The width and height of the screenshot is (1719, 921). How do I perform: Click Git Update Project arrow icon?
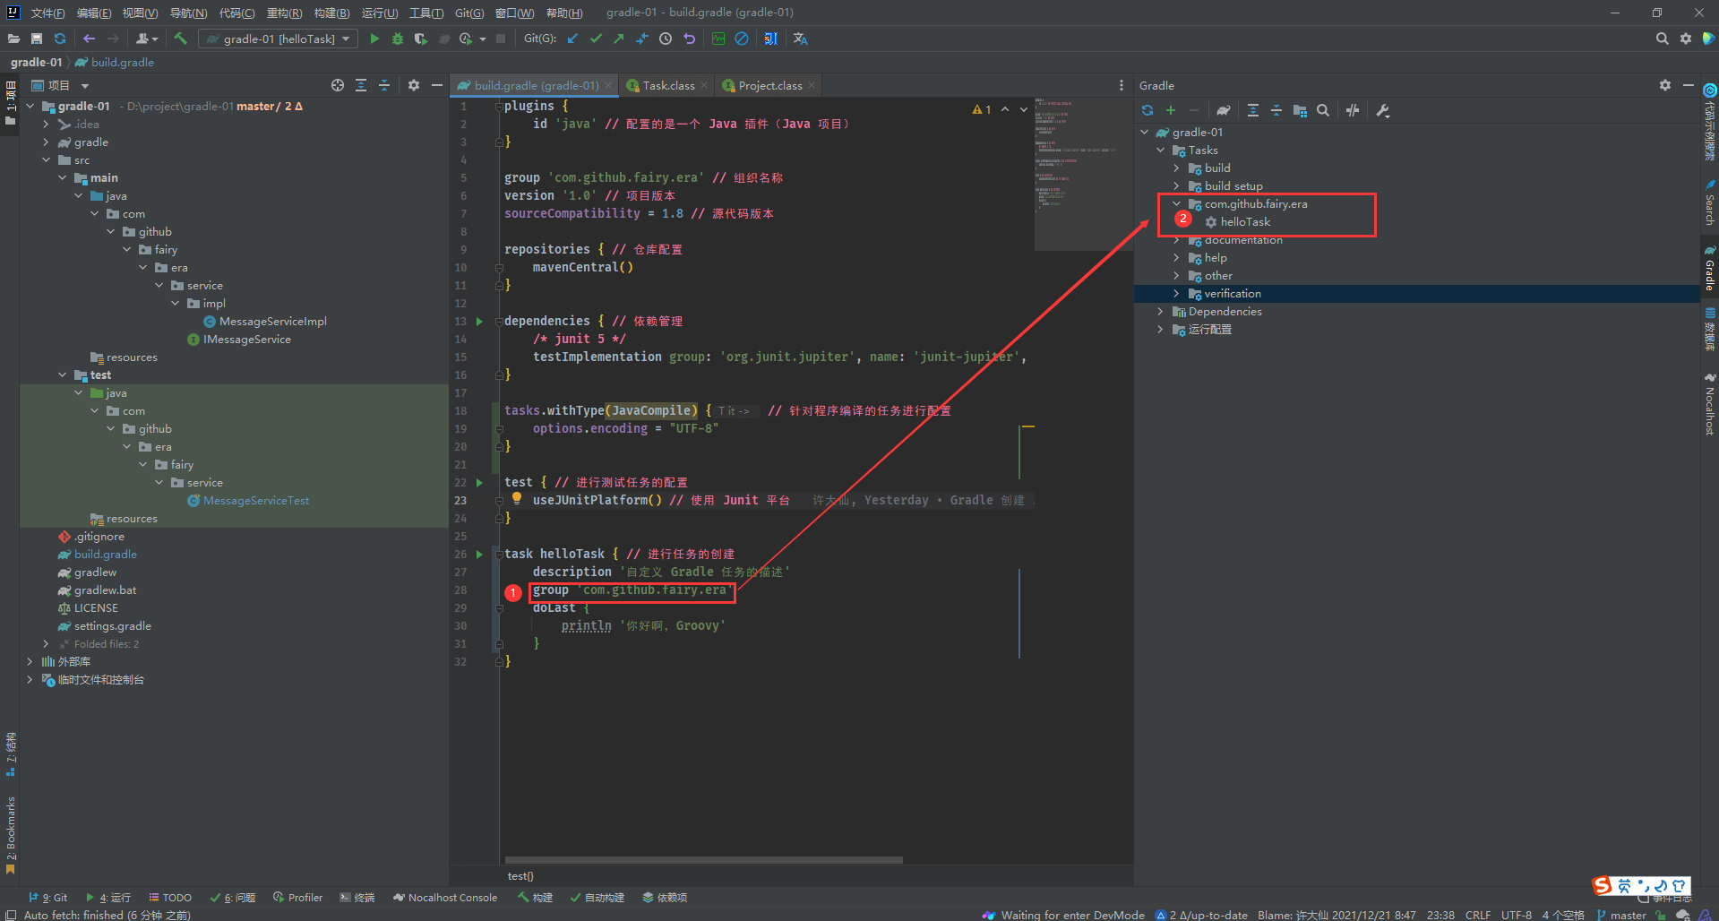[572, 39]
